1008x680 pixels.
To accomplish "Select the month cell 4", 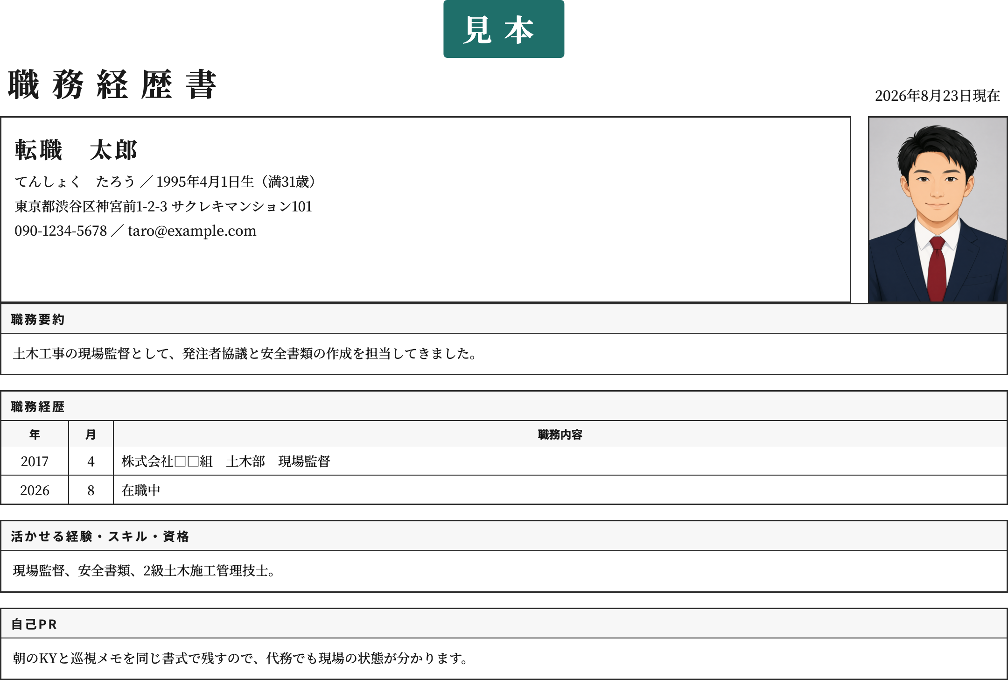I will [91, 461].
